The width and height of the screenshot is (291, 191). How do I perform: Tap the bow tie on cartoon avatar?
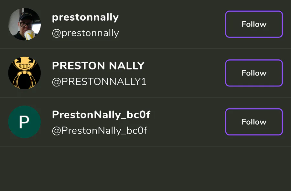24,73
